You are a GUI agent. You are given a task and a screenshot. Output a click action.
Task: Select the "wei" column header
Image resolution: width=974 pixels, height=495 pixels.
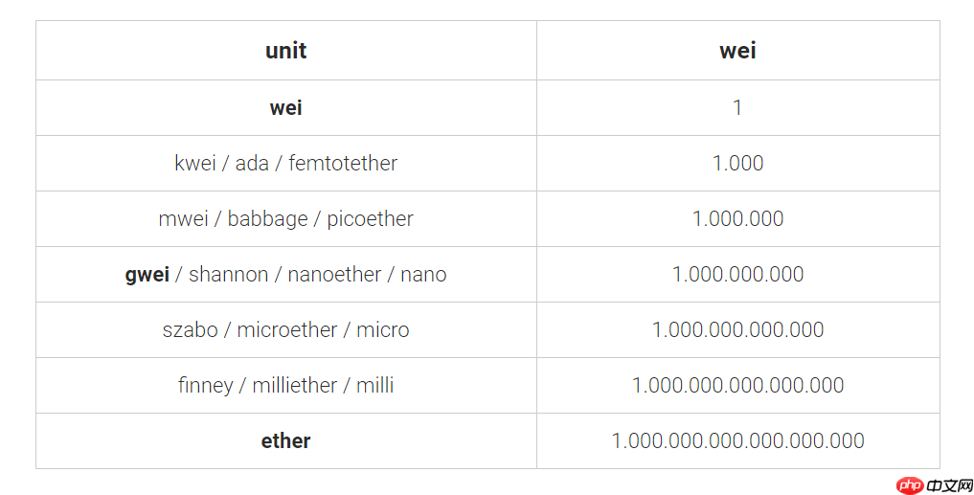coord(737,51)
